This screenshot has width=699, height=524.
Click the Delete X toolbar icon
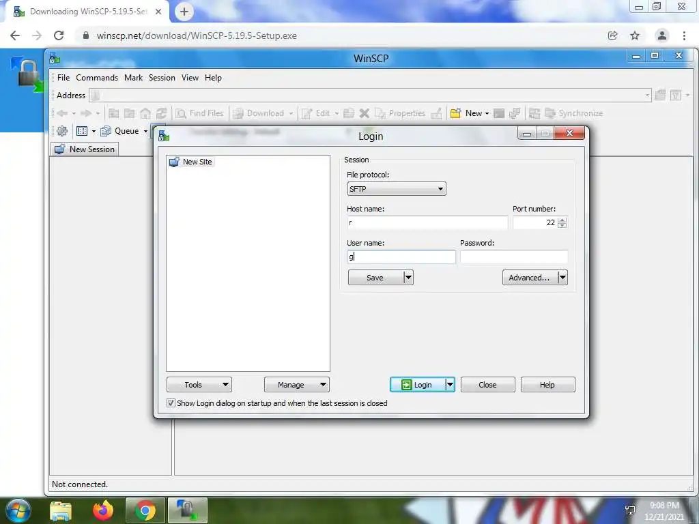click(x=365, y=113)
